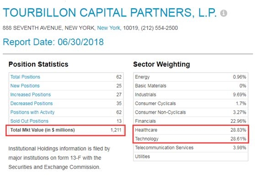Select the Telecommunication Services row
The width and height of the screenshot is (255, 179).
[191, 147]
